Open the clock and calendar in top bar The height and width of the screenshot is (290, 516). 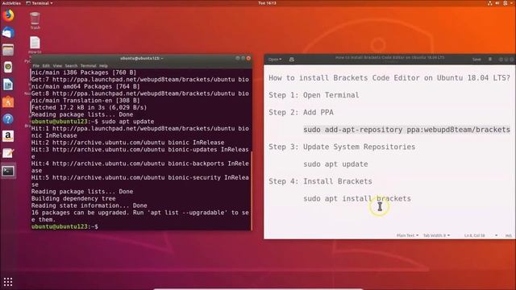click(x=267, y=3)
